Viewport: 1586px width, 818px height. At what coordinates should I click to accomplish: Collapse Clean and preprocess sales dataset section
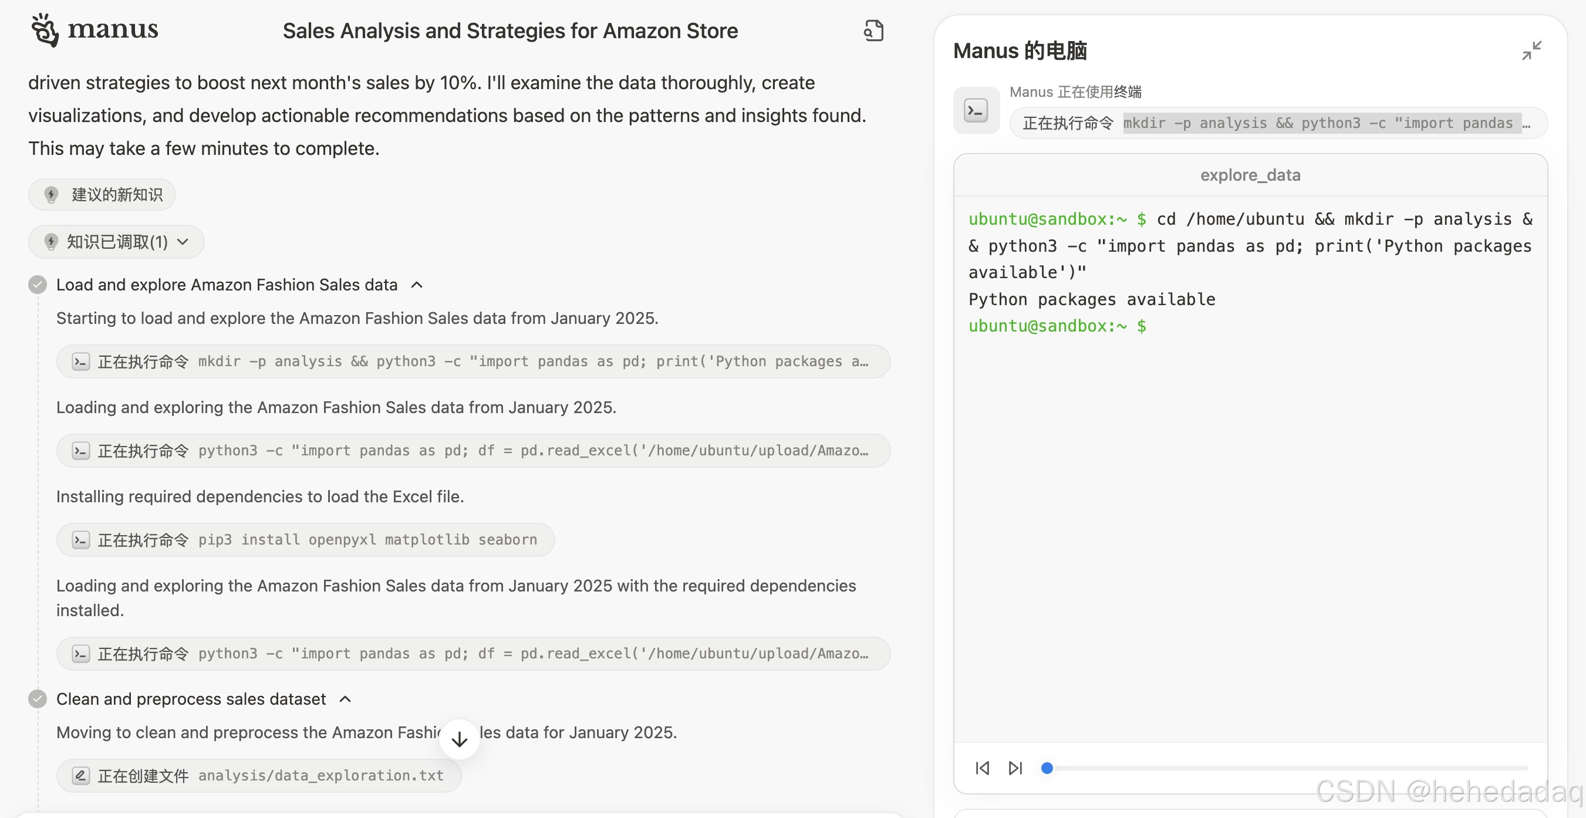point(345,699)
